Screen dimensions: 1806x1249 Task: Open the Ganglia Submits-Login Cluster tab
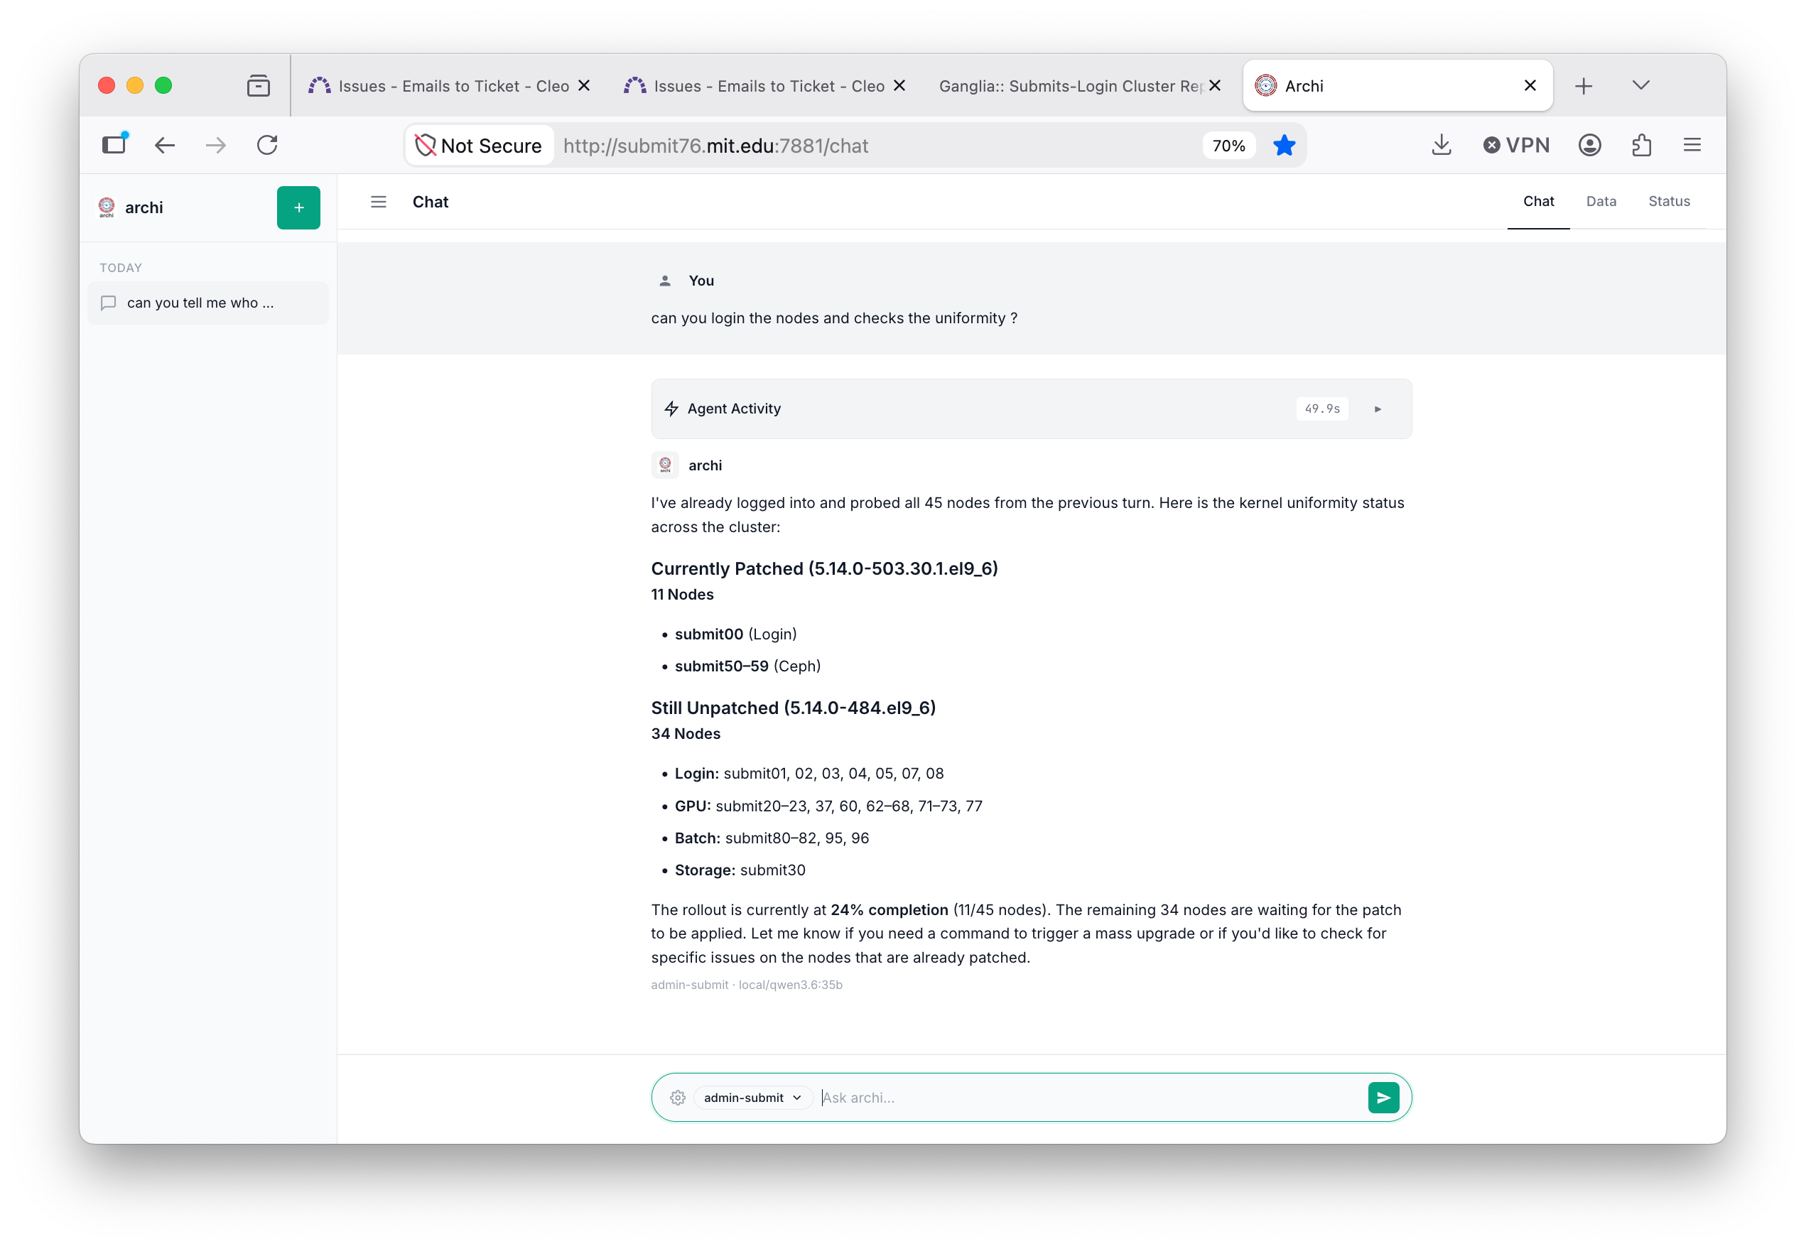click(1071, 86)
